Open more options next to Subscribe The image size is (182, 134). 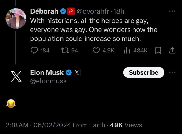tap(172, 72)
